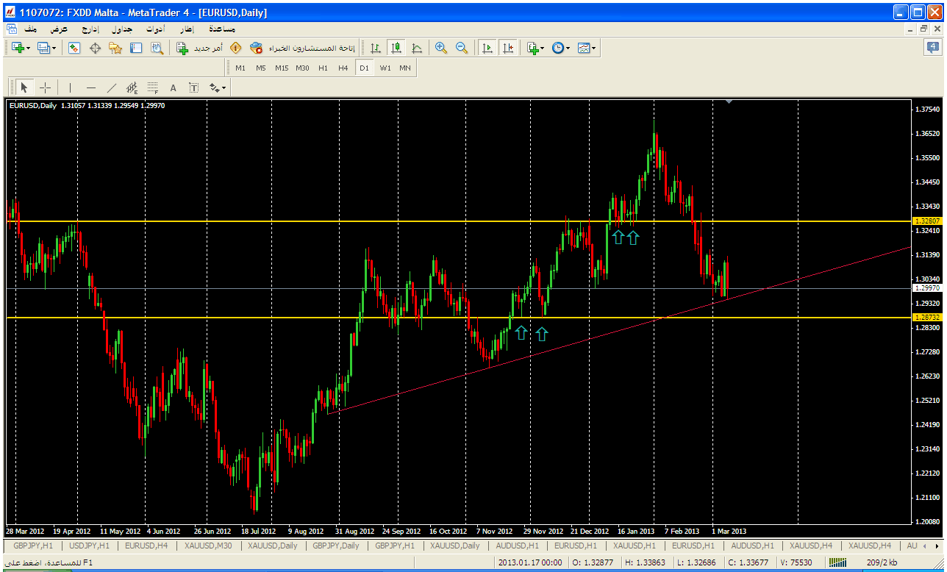The width and height of the screenshot is (947, 572).
Task: Click the 1.28732 yellow price label
Action: (926, 317)
